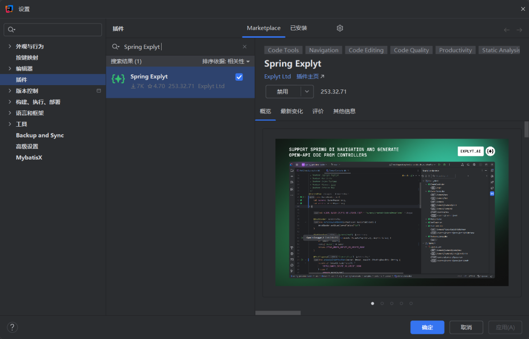The width and height of the screenshot is (529, 339).
Task: Click the Spring Explyt plugin logo icon
Action: (x=118, y=77)
